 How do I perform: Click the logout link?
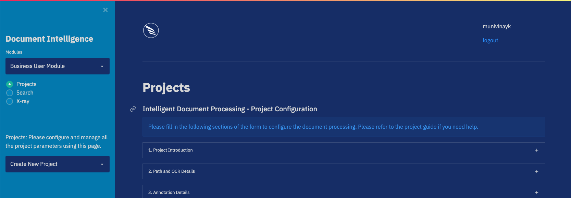(490, 40)
